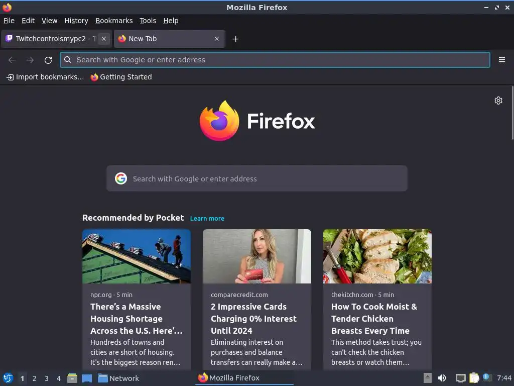Click the clock showing 7:44
Screen dimensions: 514x386
[504, 378]
